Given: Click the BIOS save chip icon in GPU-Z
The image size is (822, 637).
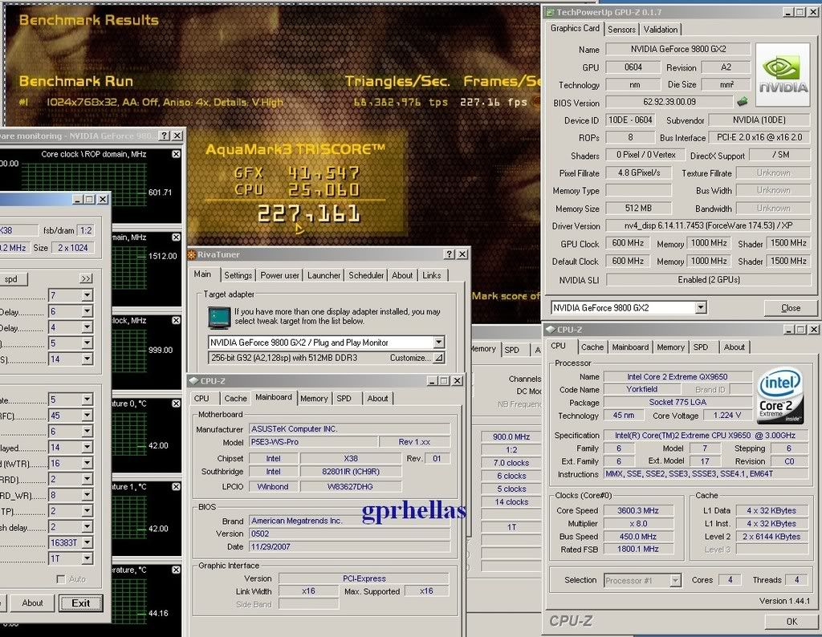Looking at the screenshot, I should (742, 102).
